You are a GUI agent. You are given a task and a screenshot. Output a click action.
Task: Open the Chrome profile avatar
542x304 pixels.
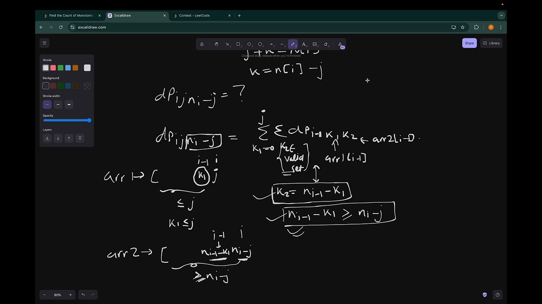[491, 27]
